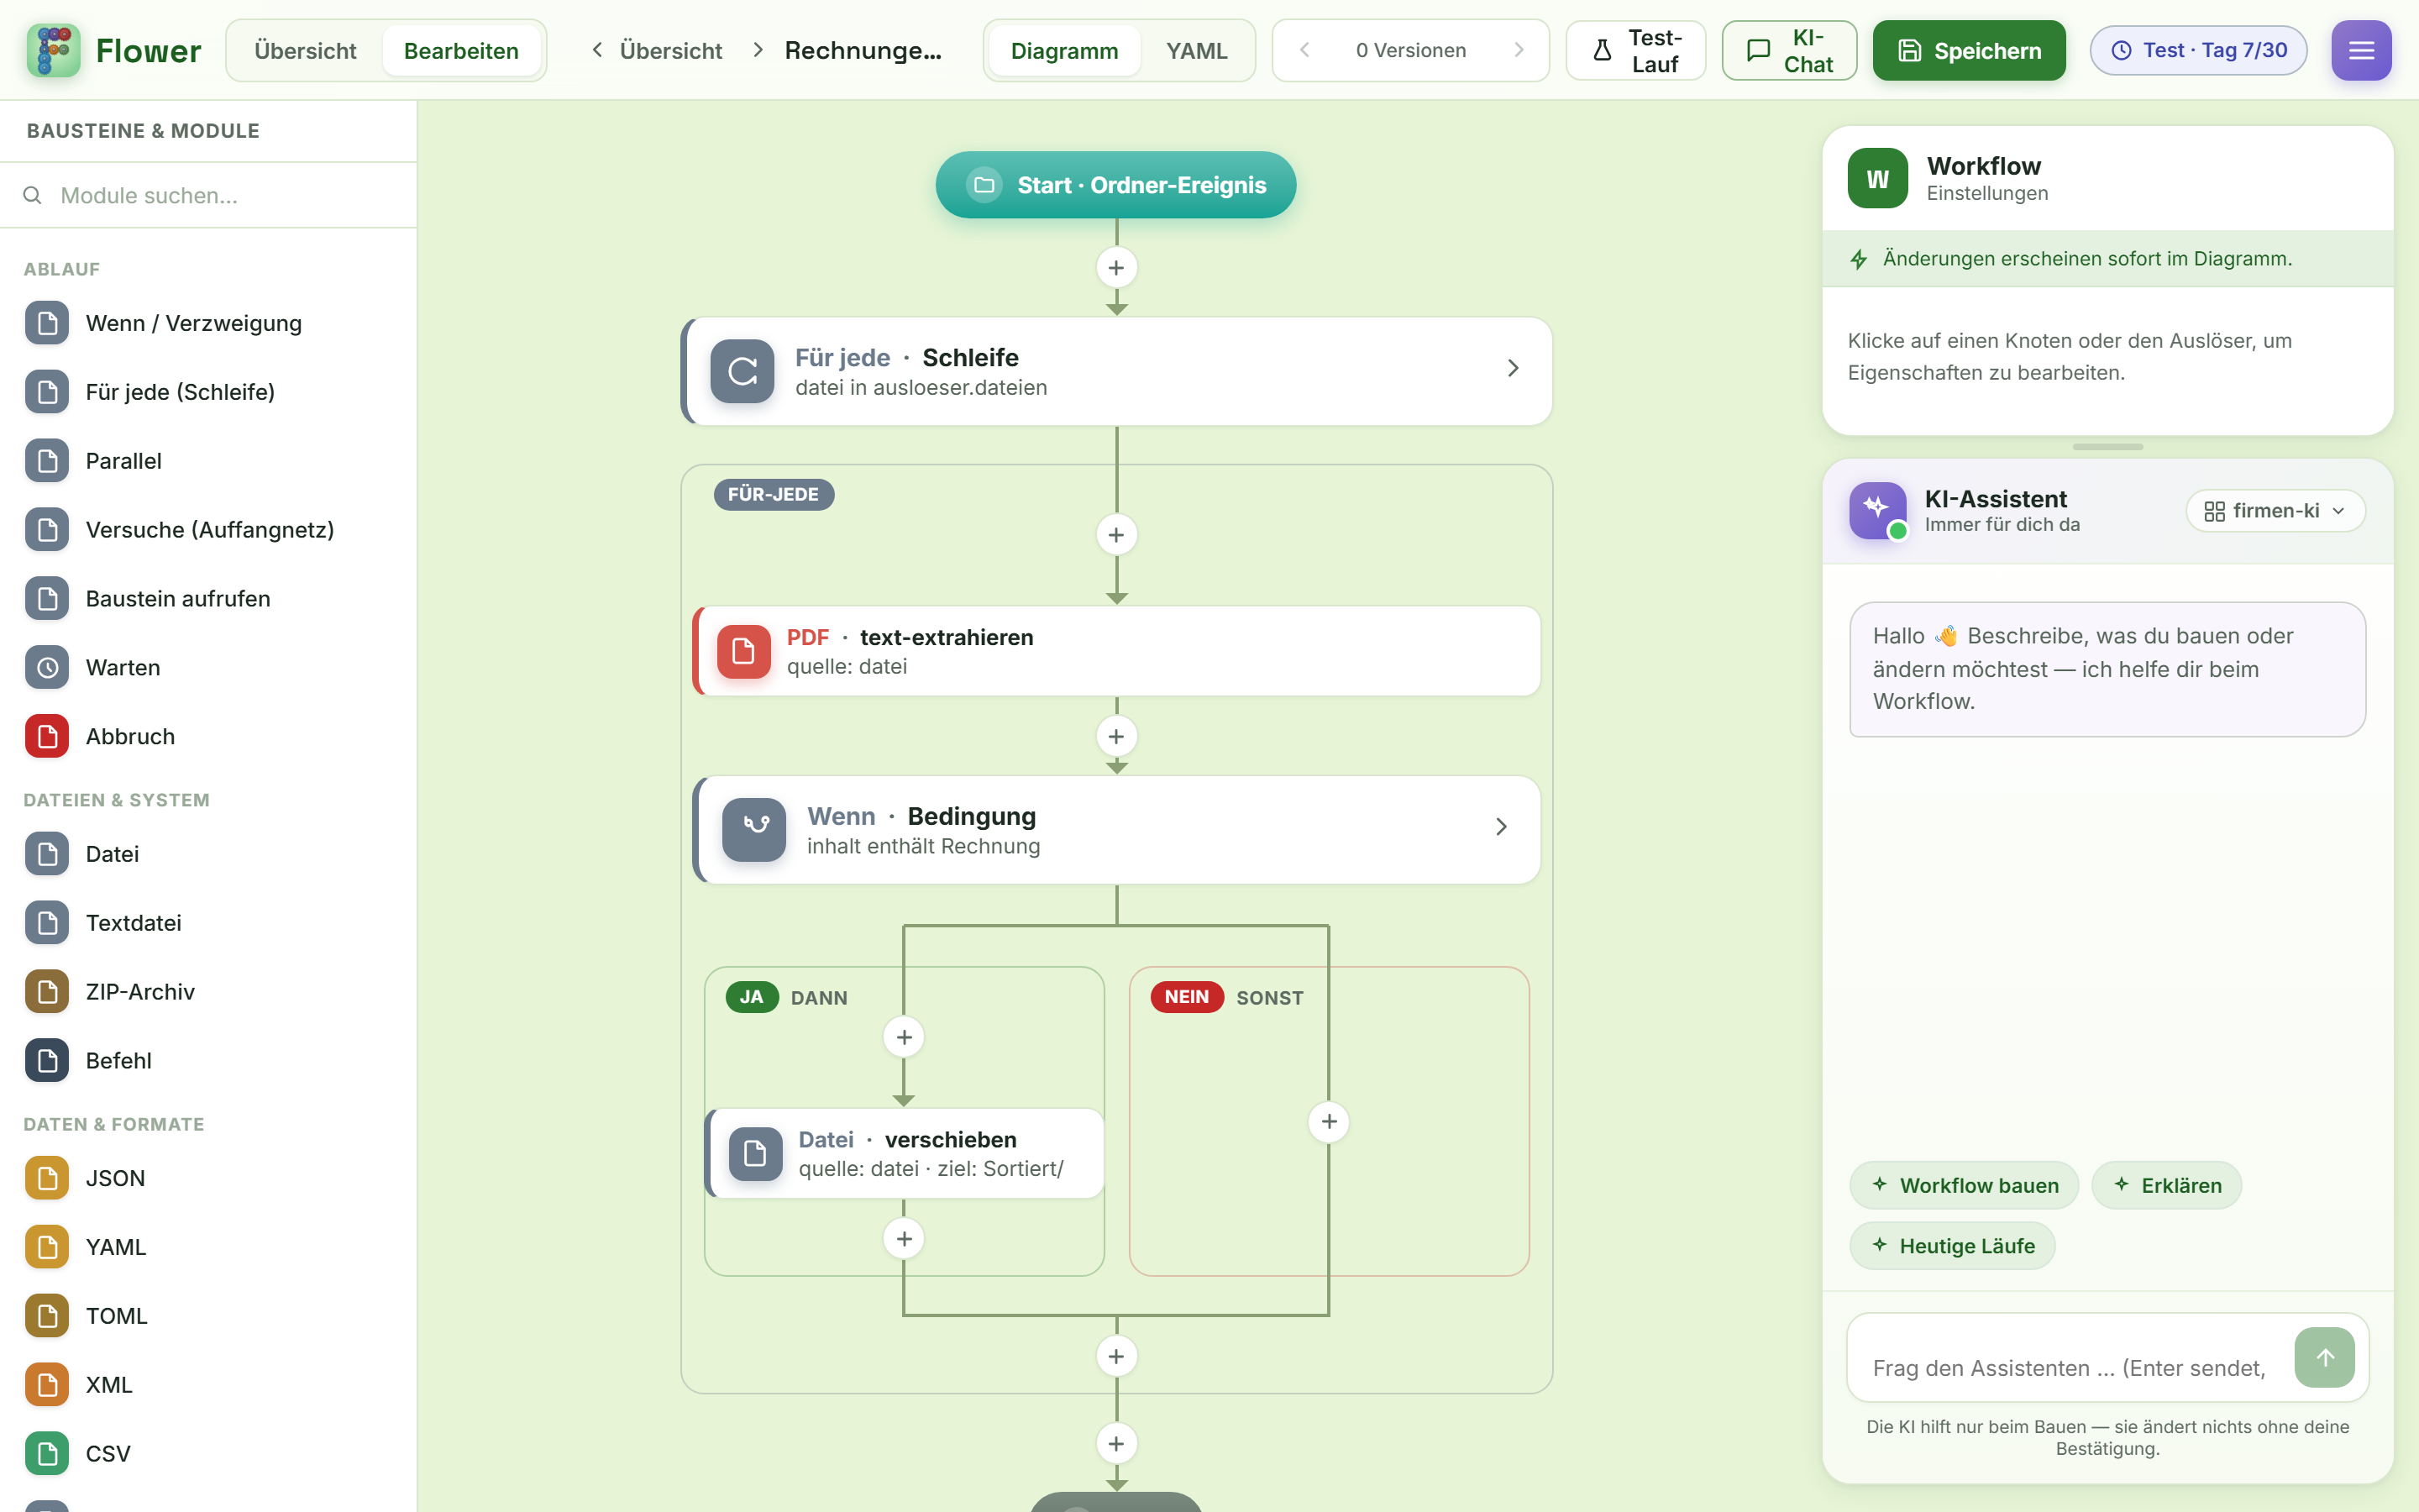This screenshot has width=2419, height=1512.
Task: Choose the Versuche (Auffangnetz) module
Action: tap(210, 530)
